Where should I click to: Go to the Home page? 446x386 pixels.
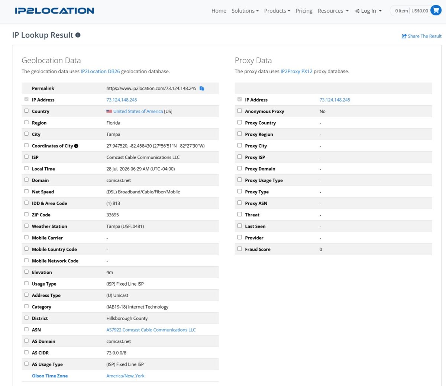tap(219, 11)
